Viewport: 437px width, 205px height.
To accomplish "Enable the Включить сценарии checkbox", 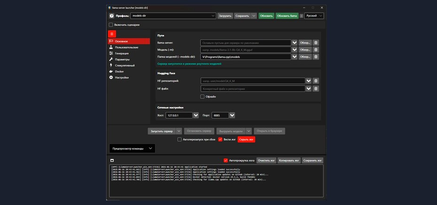I will (x=111, y=25).
